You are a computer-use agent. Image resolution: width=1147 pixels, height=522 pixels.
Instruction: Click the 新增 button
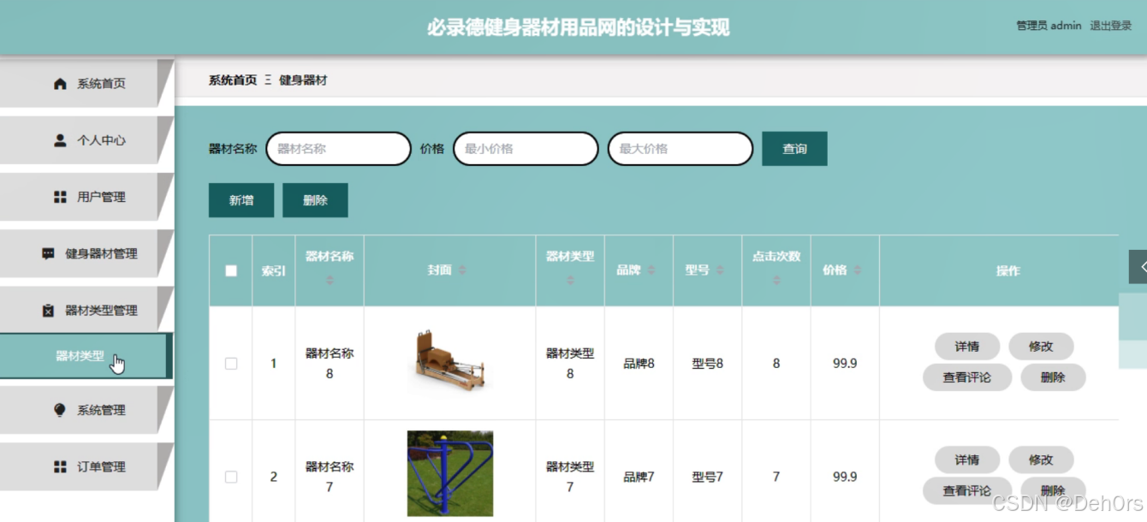coord(241,200)
